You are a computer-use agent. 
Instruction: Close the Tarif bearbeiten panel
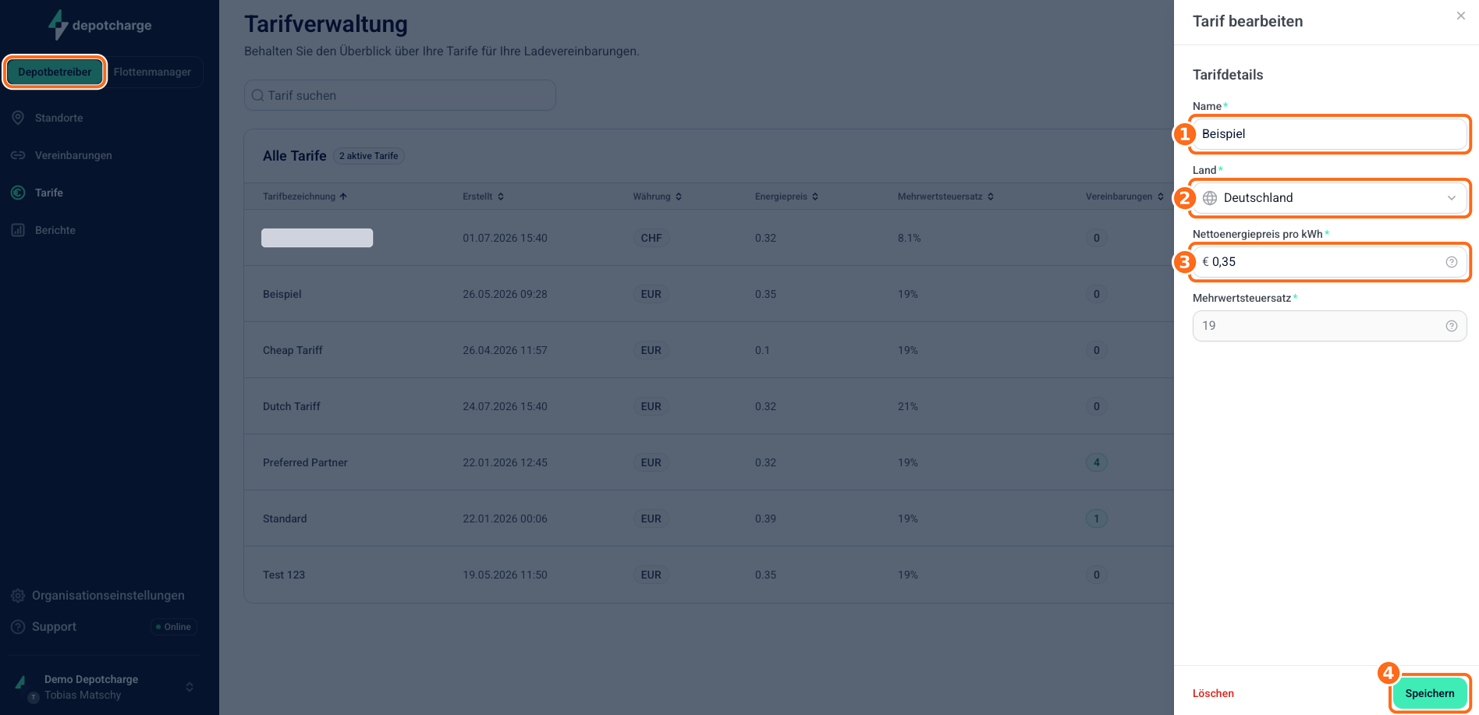(x=1461, y=16)
